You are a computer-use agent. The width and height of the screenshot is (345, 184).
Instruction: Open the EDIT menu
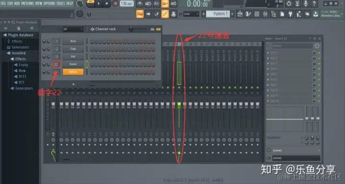(x=10, y=3)
